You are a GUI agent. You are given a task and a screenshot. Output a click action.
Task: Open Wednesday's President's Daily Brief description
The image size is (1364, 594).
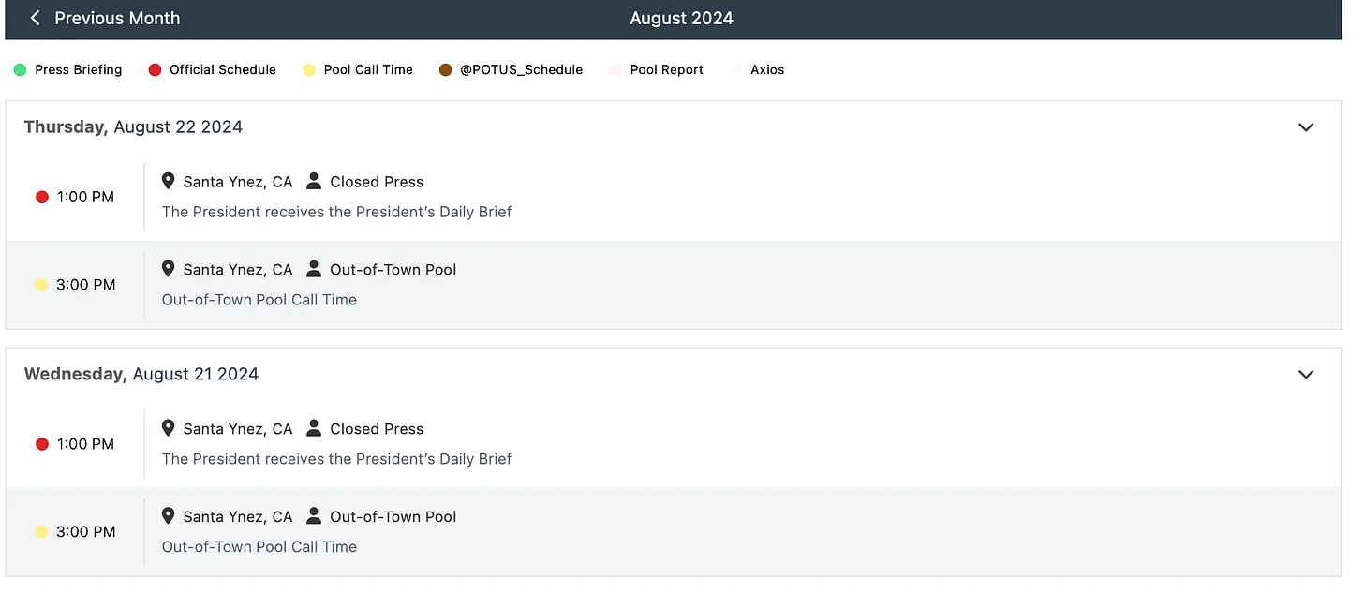point(337,459)
